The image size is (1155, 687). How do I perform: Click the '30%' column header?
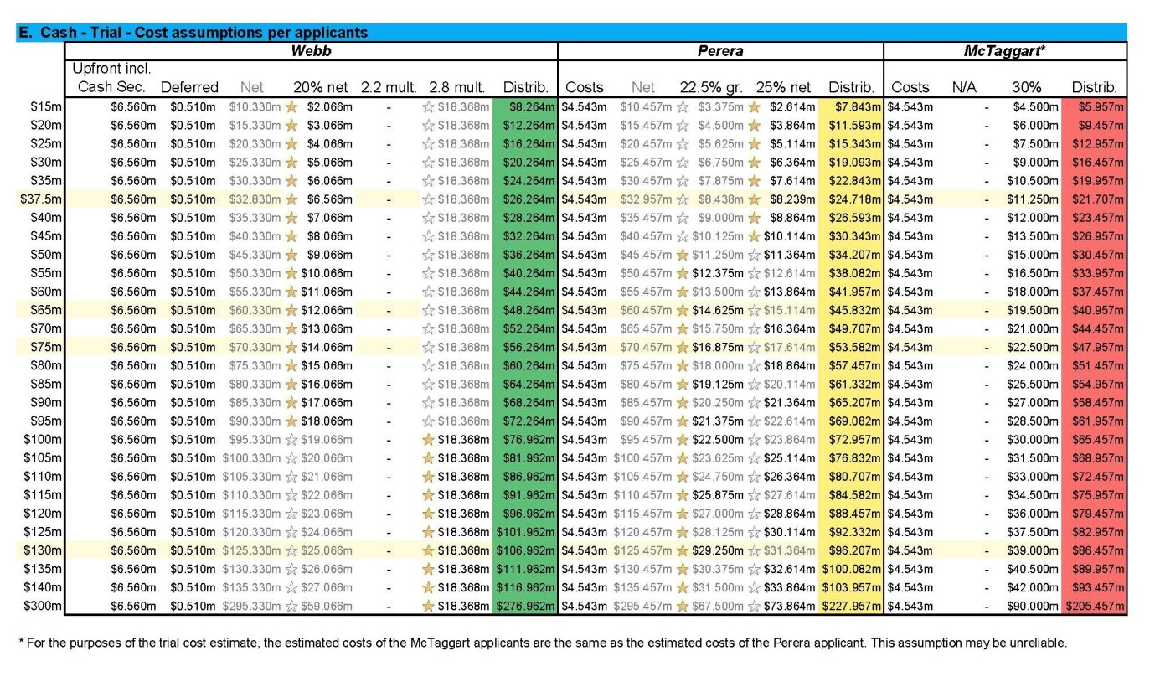point(1027,87)
